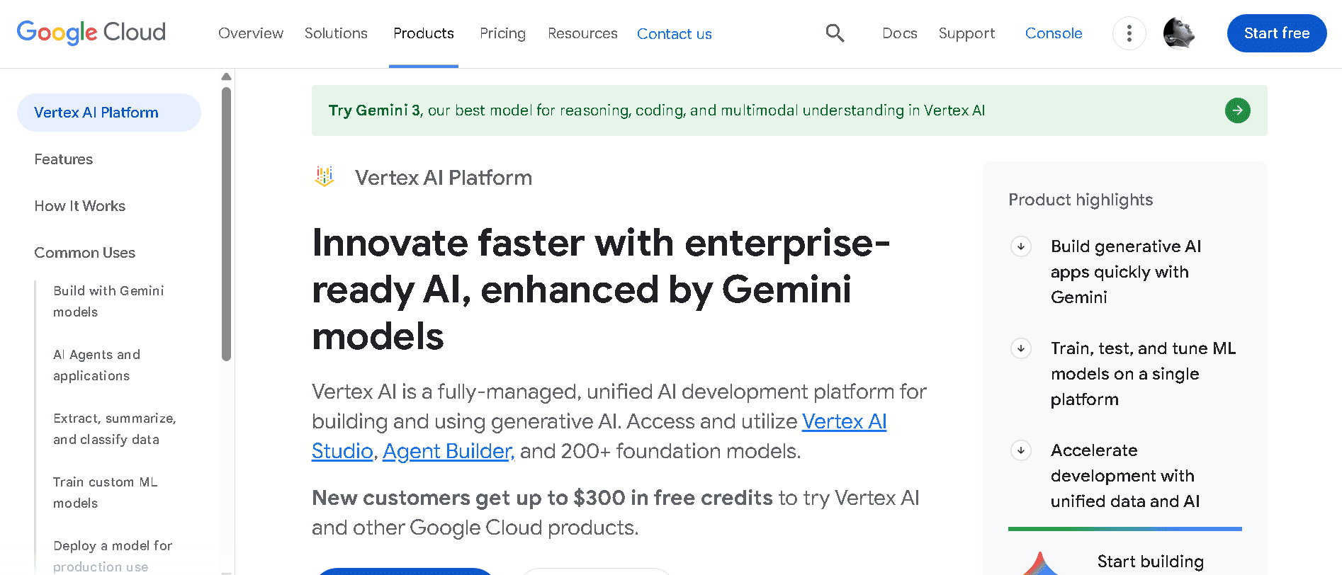This screenshot has height=575, width=1342.
Task: Jump to Common Uses section
Action: (85, 253)
